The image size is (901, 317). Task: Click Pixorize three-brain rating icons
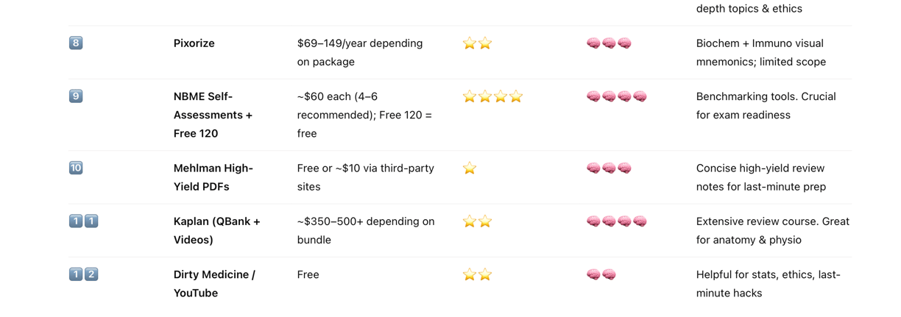pyautogui.click(x=609, y=43)
